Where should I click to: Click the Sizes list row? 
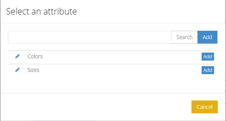pyautogui.click(x=113, y=71)
